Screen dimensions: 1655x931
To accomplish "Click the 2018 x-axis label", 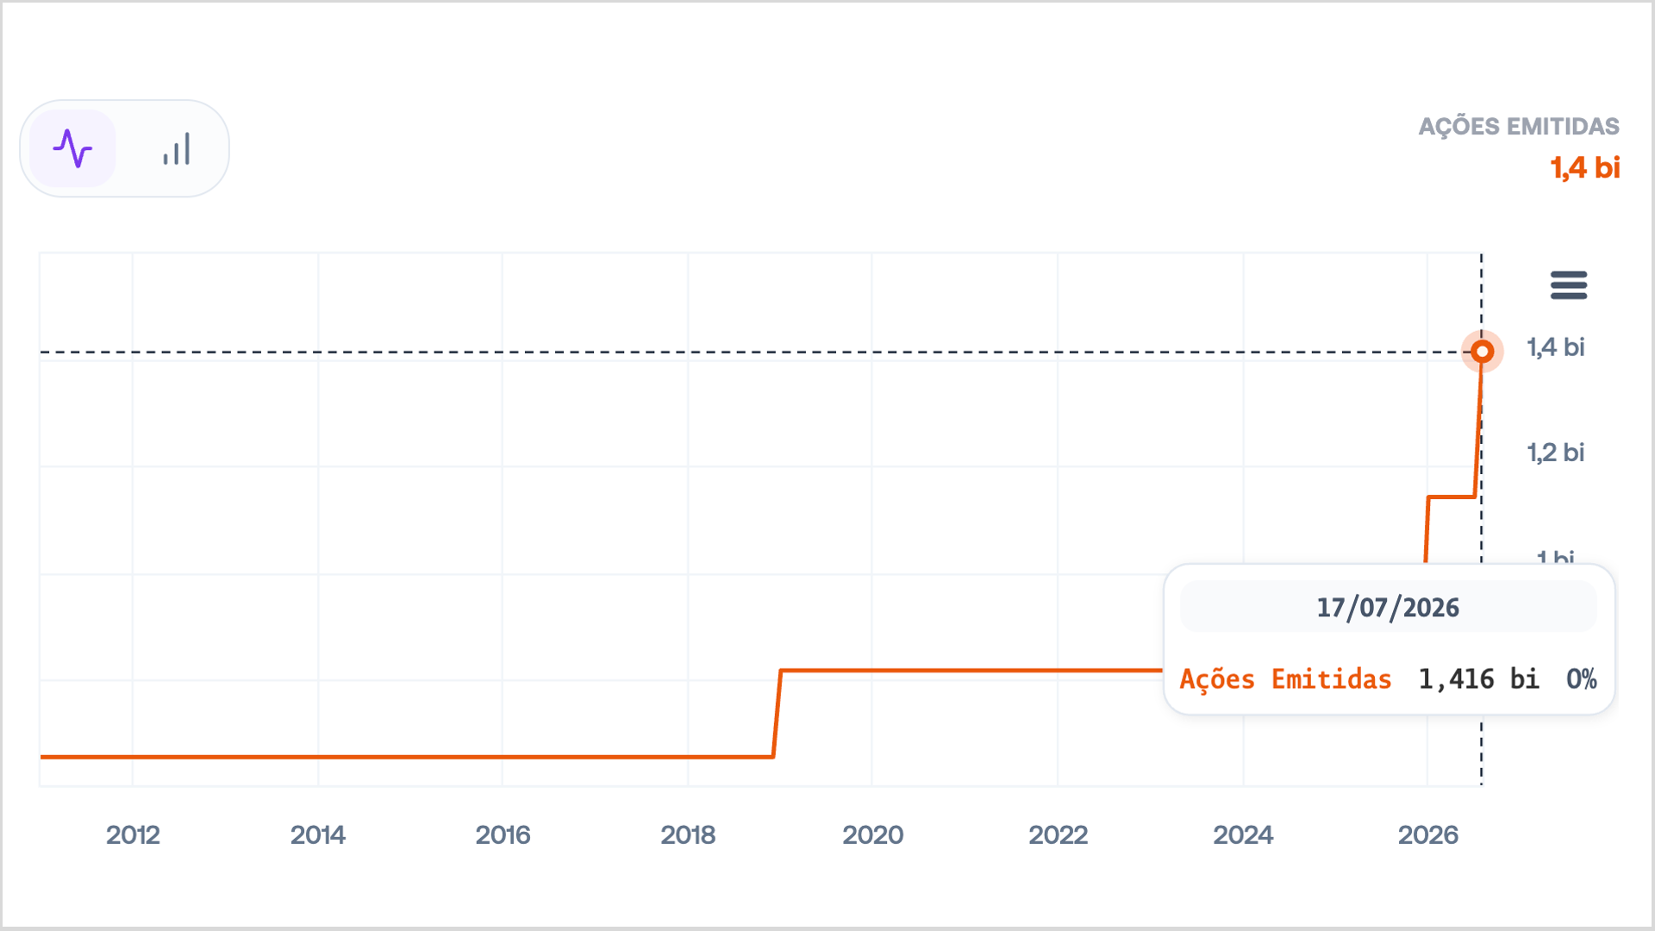I will pyautogui.click(x=688, y=834).
